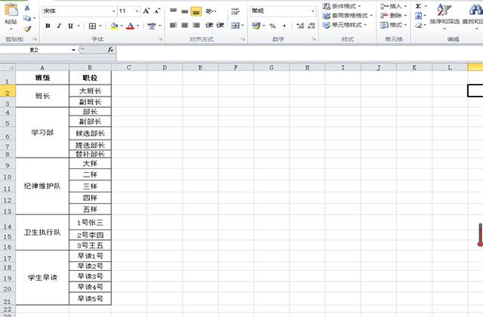Click the Select All corner button
The height and width of the screenshot is (317, 483).
8,67
